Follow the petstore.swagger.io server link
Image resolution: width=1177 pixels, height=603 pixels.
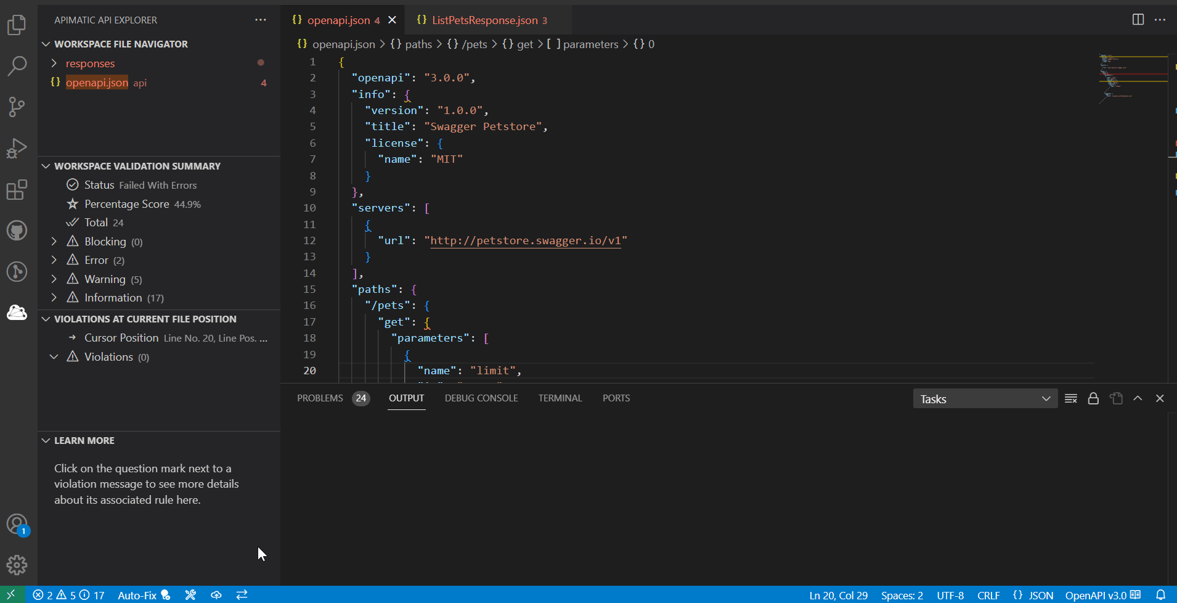click(x=527, y=240)
